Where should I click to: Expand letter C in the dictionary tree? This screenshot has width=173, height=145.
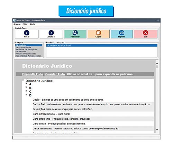tap(26, 91)
